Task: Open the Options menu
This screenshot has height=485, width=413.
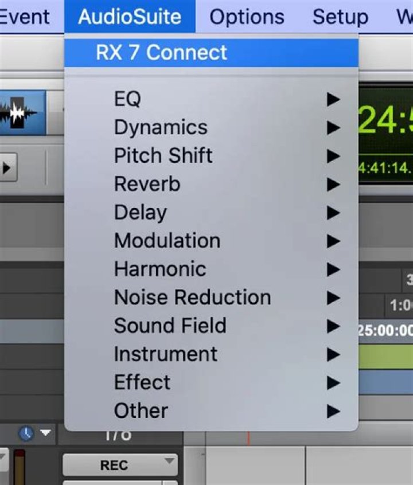Action: point(247,17)
